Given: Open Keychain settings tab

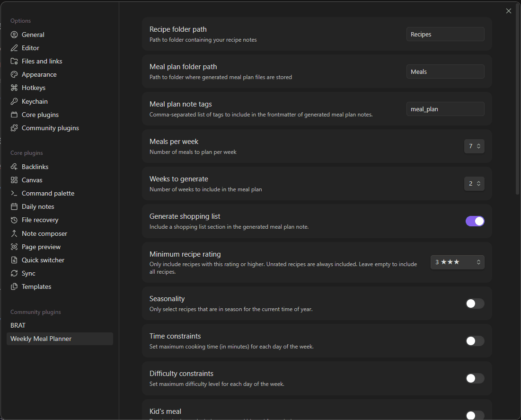Looking at the screenshot, I should pyautogui.click(x=60, y=101).
